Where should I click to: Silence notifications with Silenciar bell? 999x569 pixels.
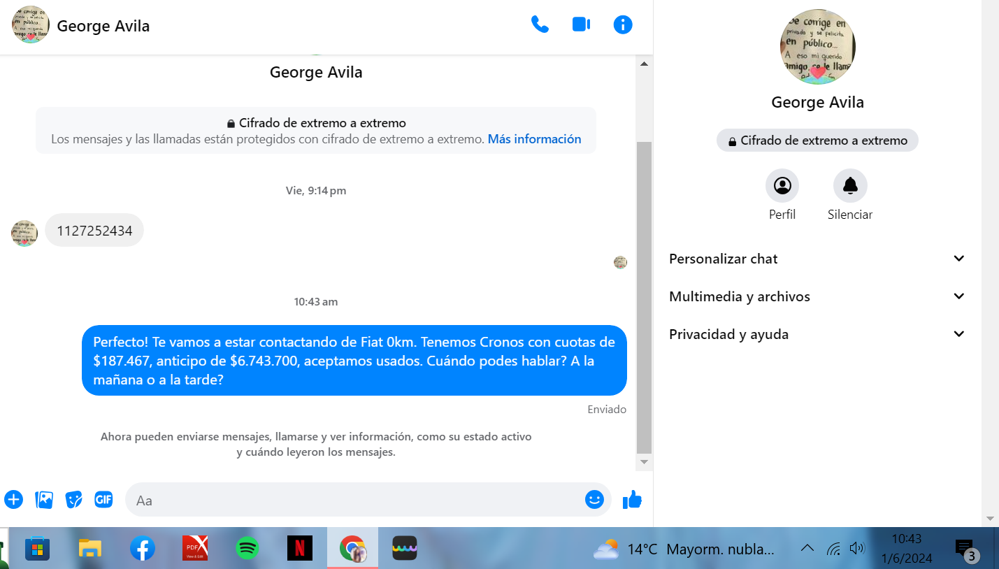(850, 186)
